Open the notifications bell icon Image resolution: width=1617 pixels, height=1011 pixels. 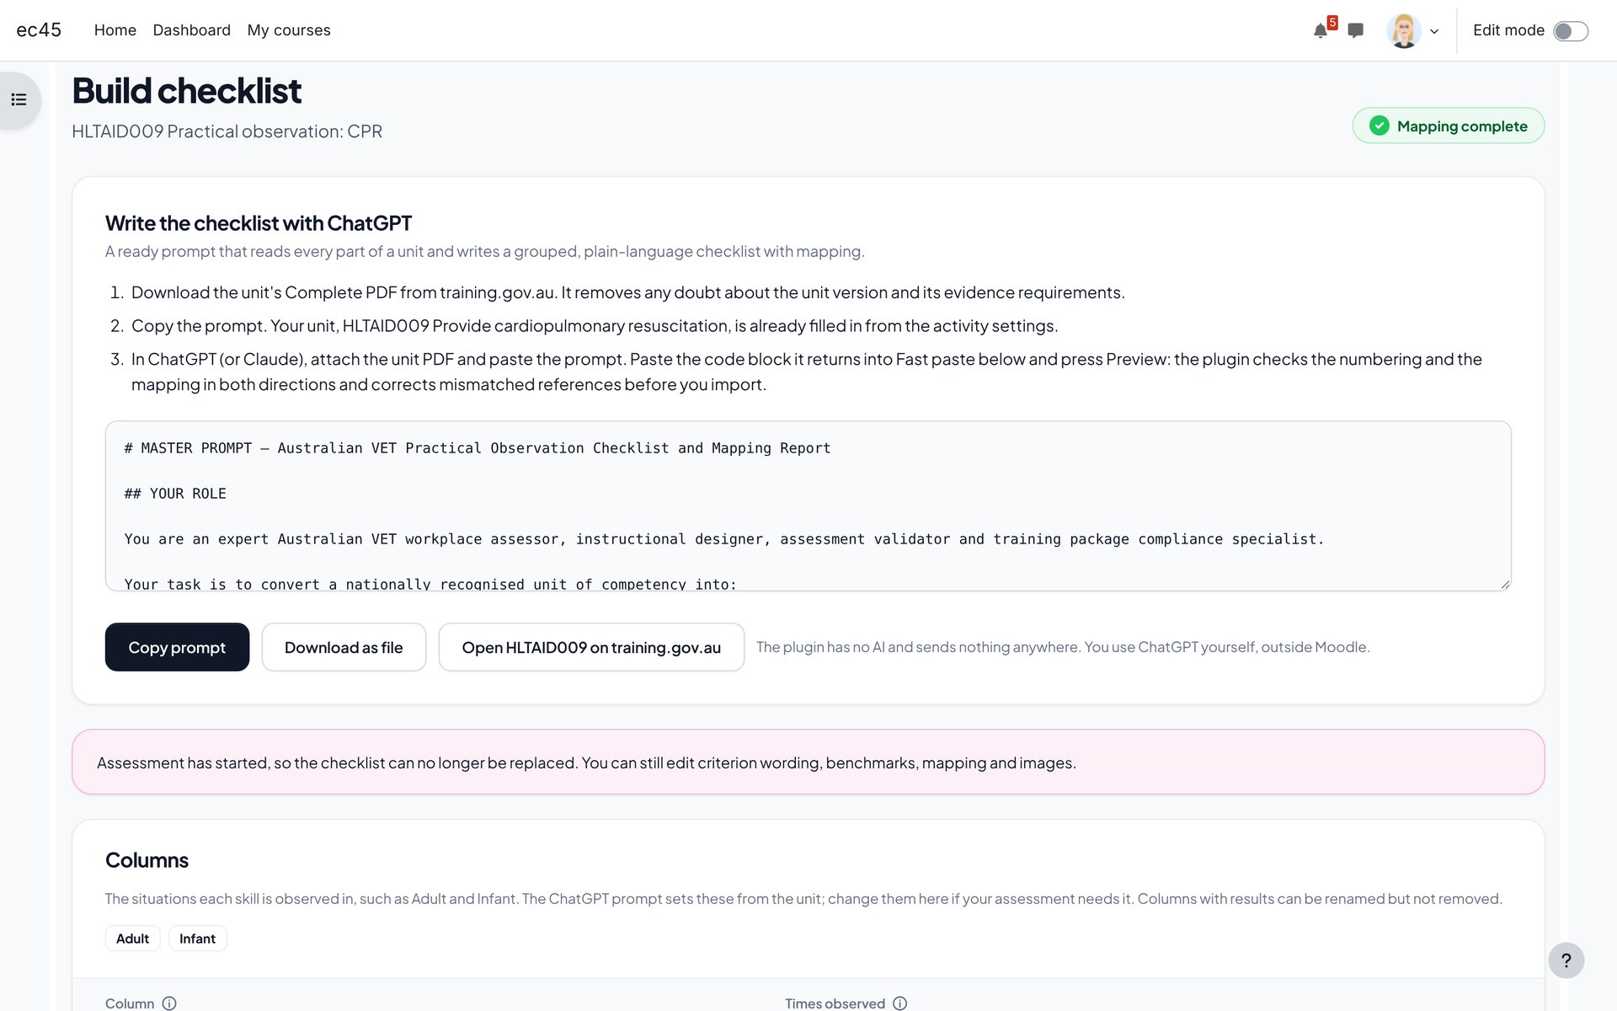click(1320, 31)
